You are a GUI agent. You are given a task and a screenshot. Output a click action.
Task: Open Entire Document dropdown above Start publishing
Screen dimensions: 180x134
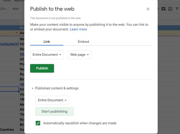click(52, 100)
